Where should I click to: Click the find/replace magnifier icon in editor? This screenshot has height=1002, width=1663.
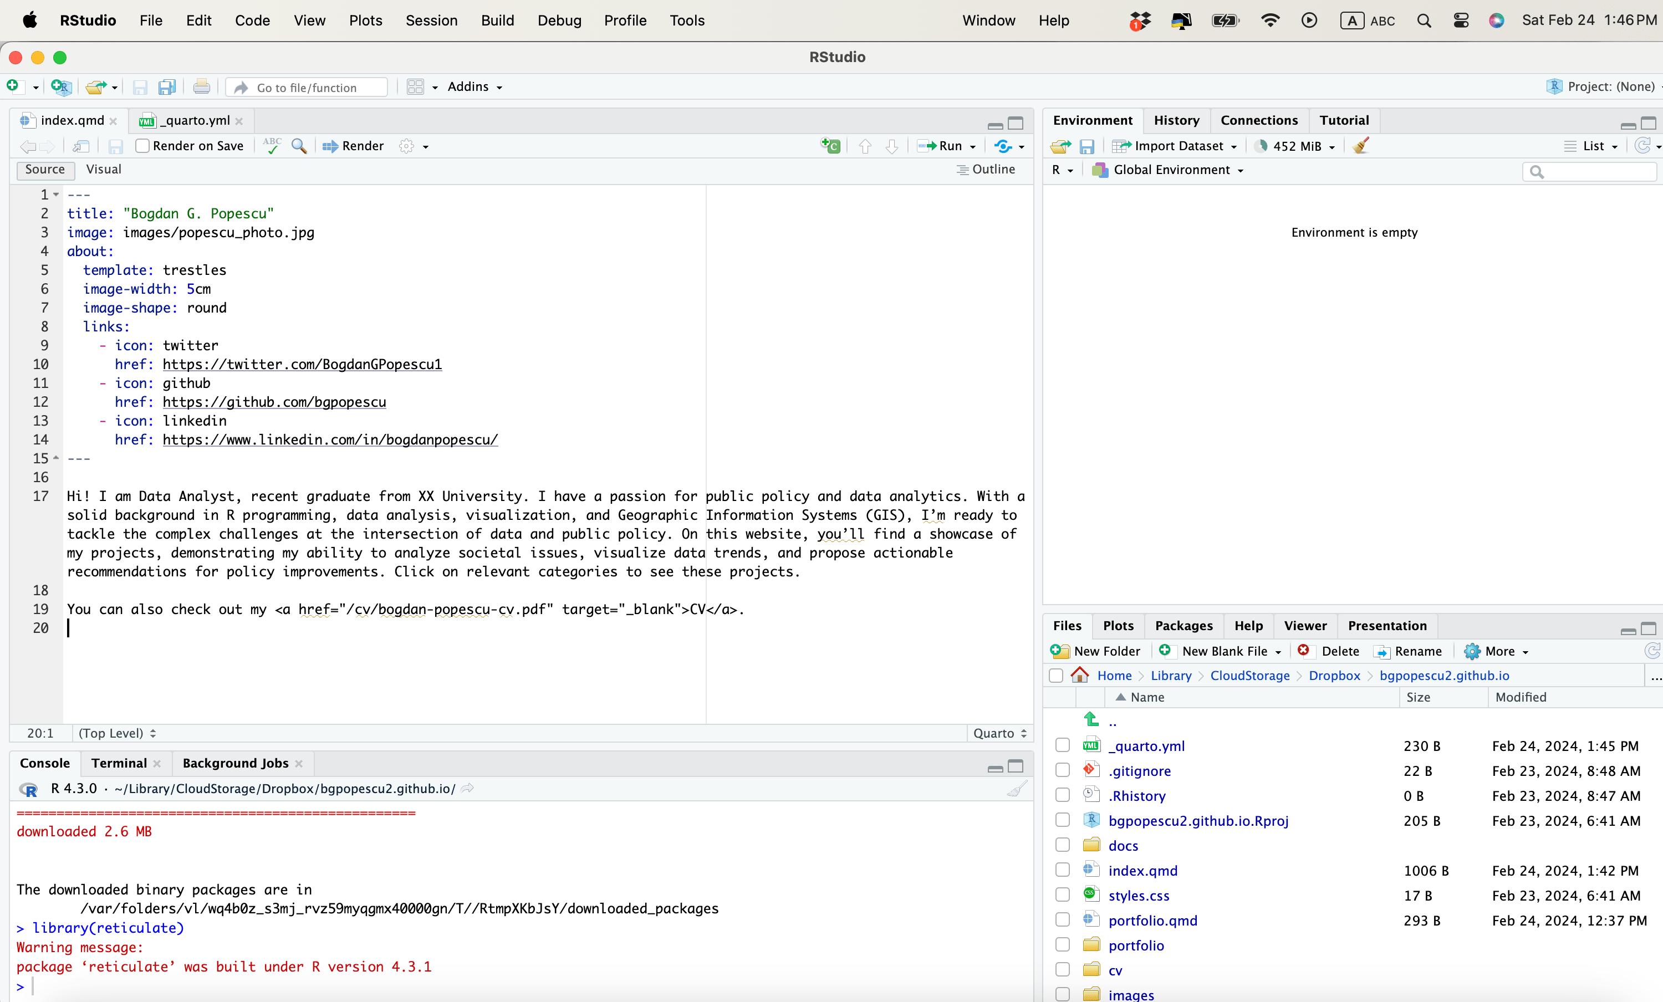[299, 146]
